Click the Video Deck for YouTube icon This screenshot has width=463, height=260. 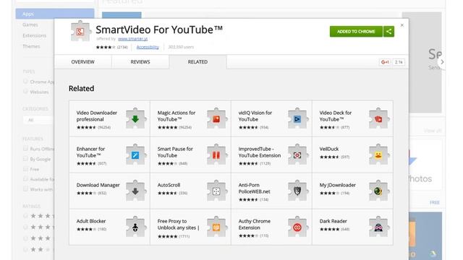378,118
